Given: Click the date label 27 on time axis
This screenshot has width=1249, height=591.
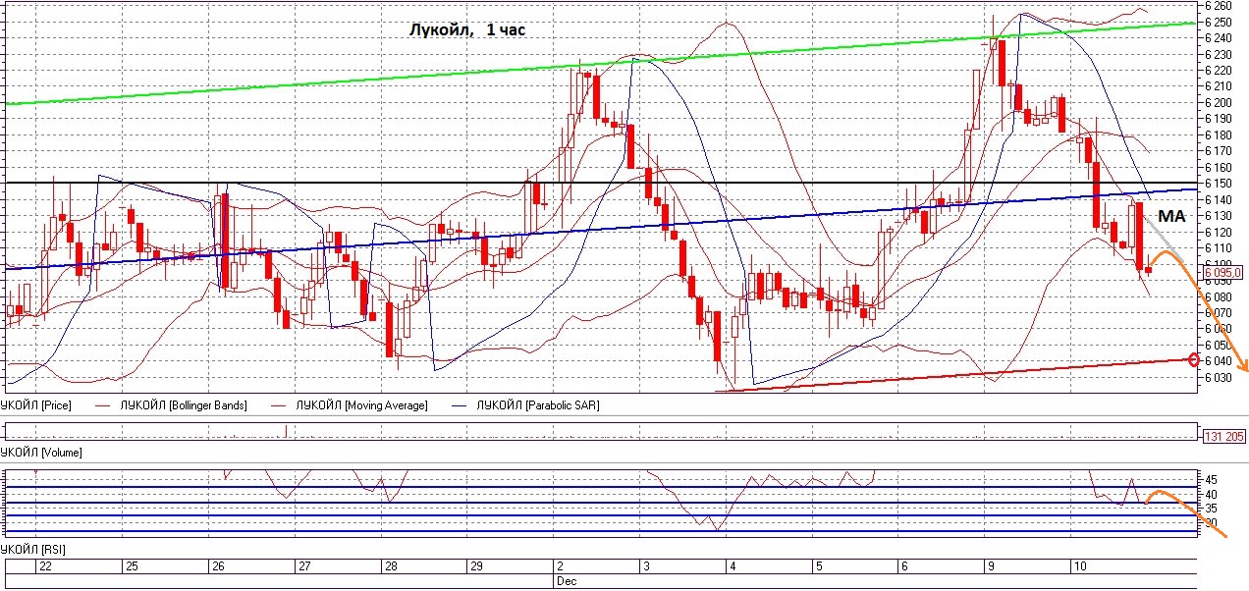Looking at the screenshot, I should [x=304, y=566].
